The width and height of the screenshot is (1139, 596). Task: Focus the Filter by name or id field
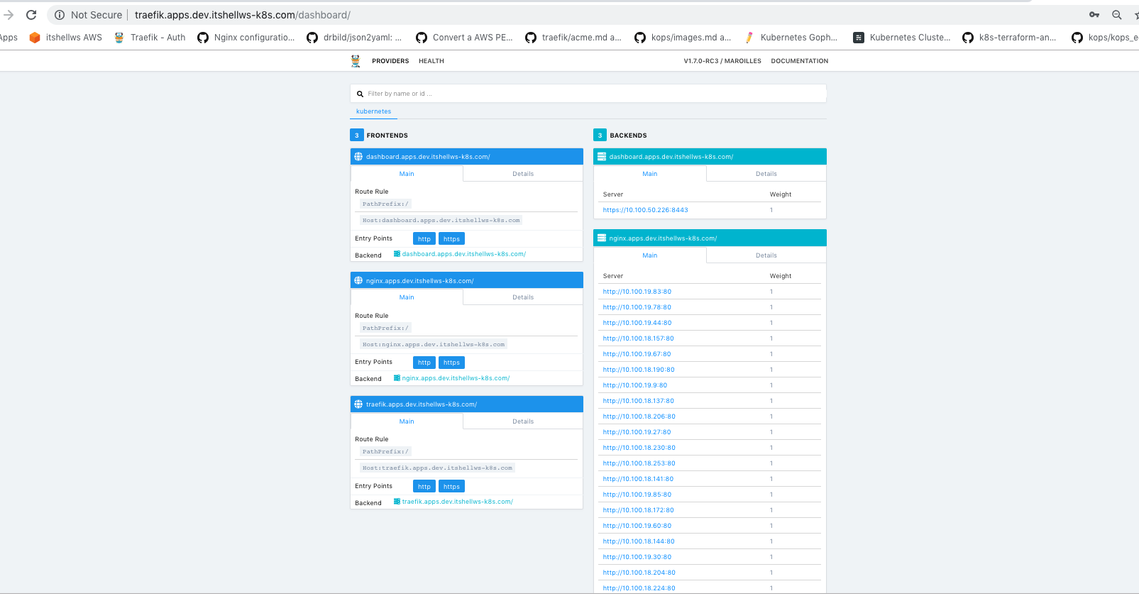coord(588,94)
